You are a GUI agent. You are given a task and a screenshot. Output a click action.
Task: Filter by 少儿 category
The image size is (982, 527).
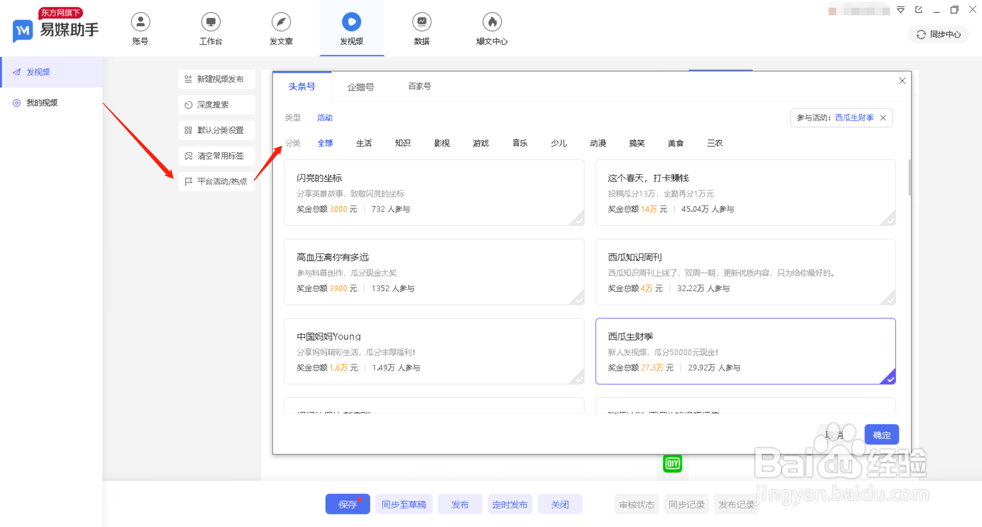pos(559,143)
